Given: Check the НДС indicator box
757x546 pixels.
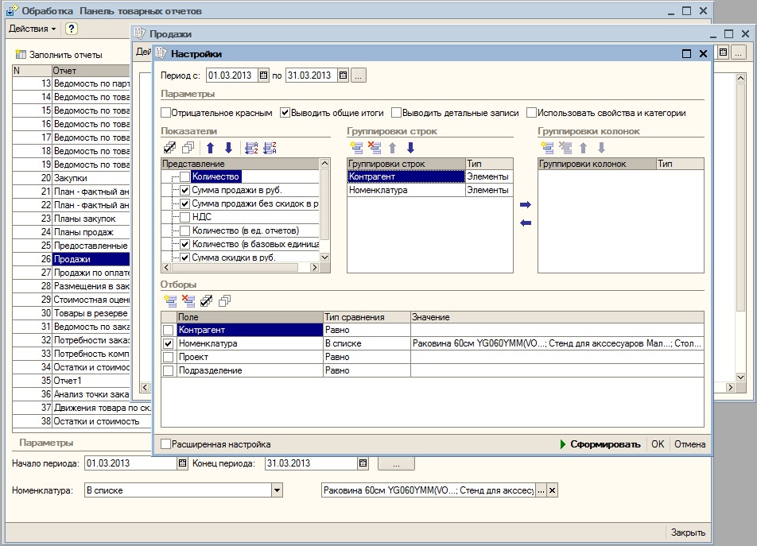Looking at the screenshot, I should coord(184,217).
